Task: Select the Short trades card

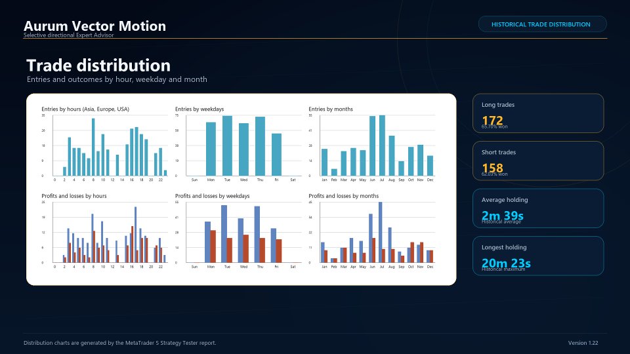Action: (x=538, y=161)
